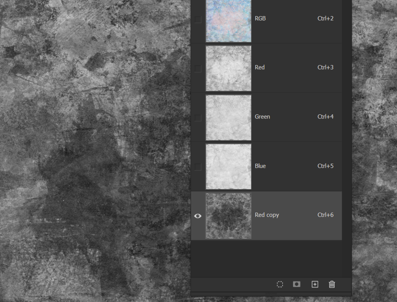Click the Ctrl+6 shortcut label
This screenshot has height=302, width=397.
point(326,215)
